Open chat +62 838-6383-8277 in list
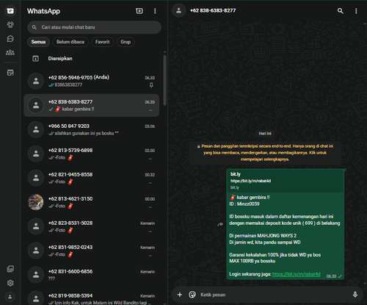 (92, 105)
